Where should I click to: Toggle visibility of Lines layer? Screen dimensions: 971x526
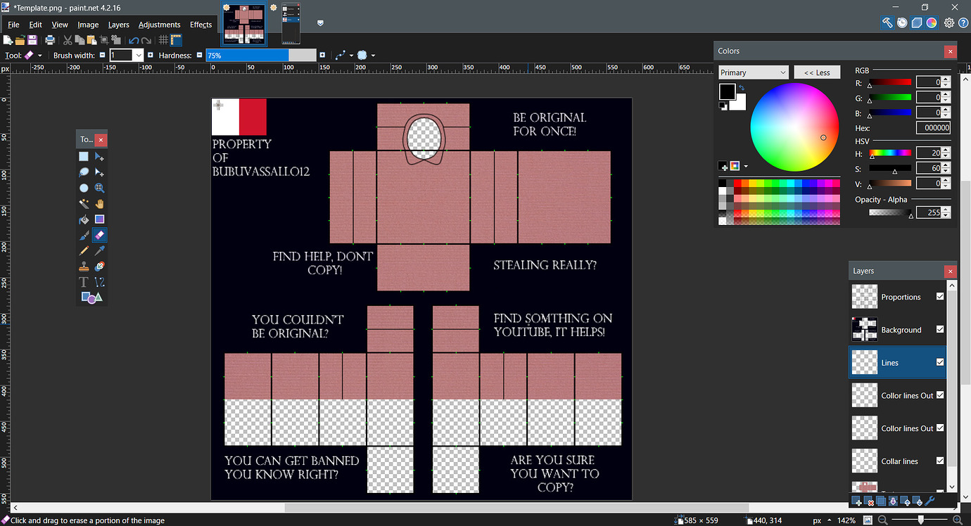coord(940,362)
